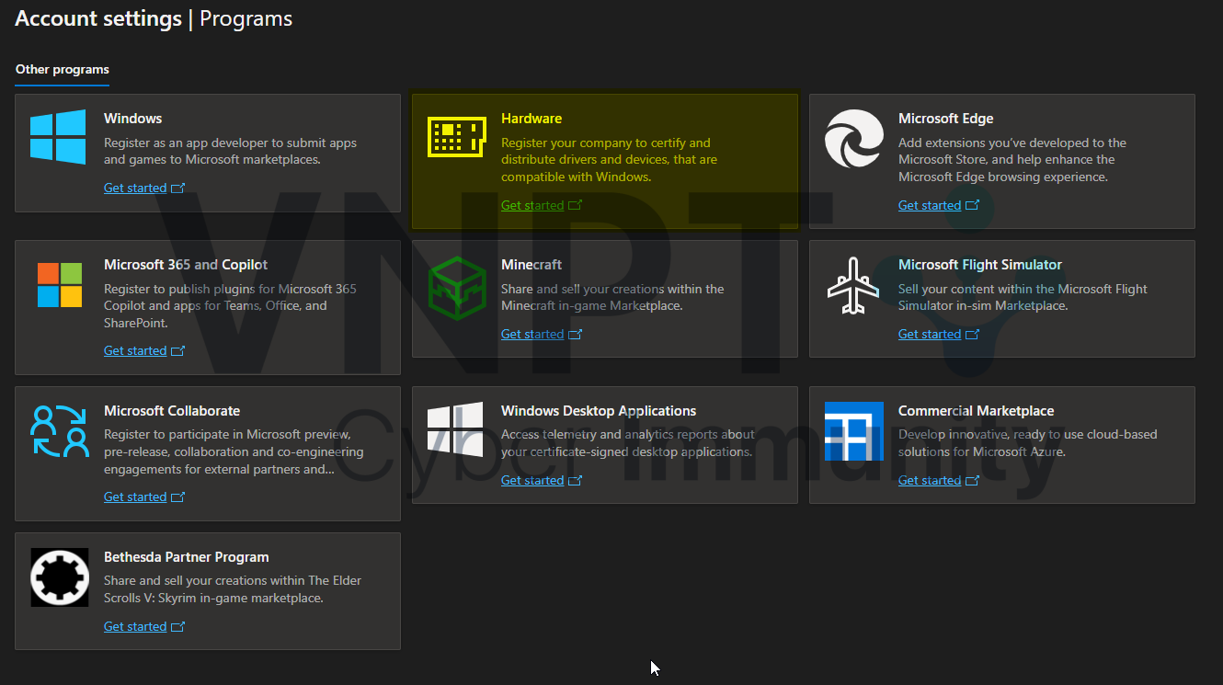Click the Hardware chip icon
The image size is (1223, 685).
(457, 137)
